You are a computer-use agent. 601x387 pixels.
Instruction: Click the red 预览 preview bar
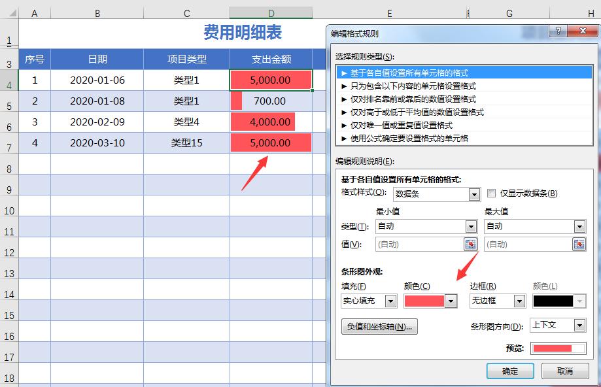point(558,348)
